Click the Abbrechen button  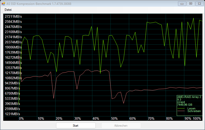(121, 126)
